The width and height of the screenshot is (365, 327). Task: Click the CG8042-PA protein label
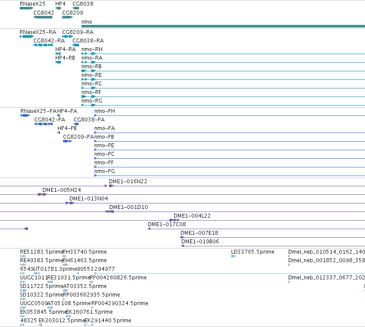tap(50, 120)
